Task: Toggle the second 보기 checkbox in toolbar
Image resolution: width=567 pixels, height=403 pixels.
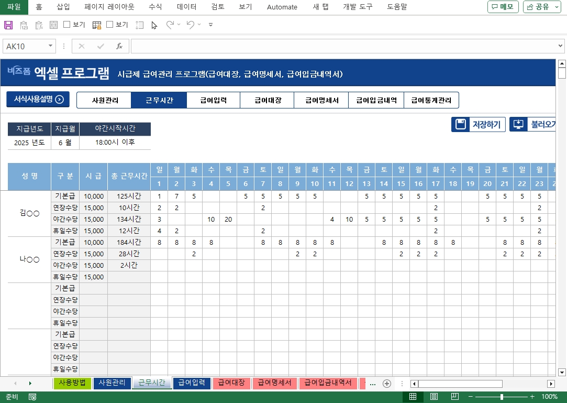Action: (110, 25)
